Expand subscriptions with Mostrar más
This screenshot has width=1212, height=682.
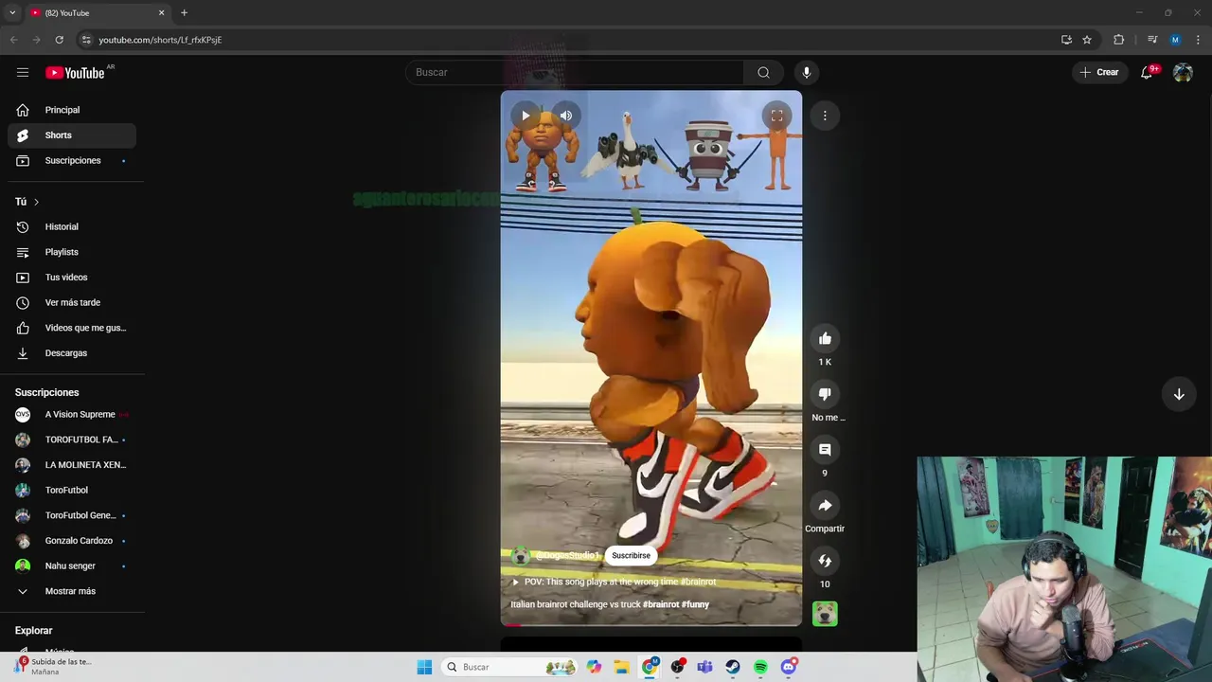tap(72, 591)
